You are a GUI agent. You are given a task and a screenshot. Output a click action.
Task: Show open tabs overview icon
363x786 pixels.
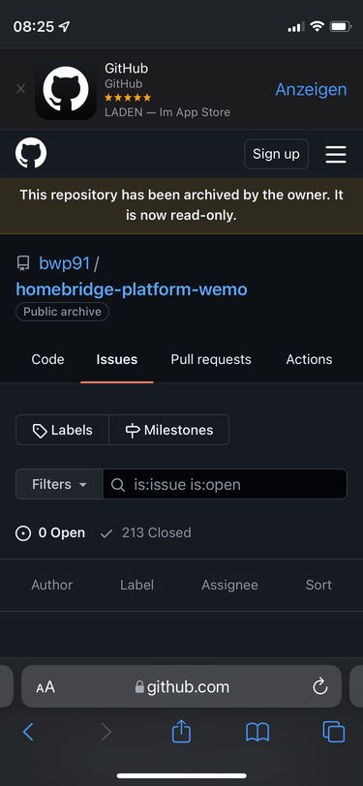coord(334,732)
